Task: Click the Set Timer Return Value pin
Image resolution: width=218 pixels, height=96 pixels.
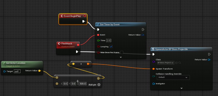Action: click(x=143, y=35)
